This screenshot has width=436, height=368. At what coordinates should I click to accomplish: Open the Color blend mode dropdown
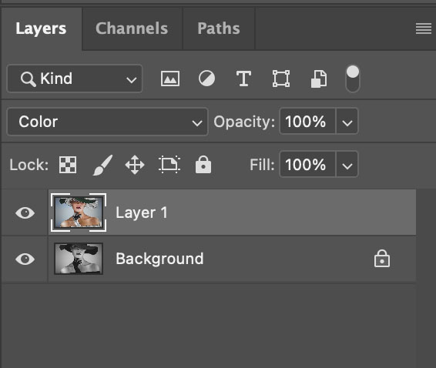point(107,122)
